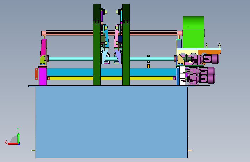Select the small olive peg at cabinet's lower left
Image resolution: width=250 pixels, height=162 pixels.
[x=33, y=150]
